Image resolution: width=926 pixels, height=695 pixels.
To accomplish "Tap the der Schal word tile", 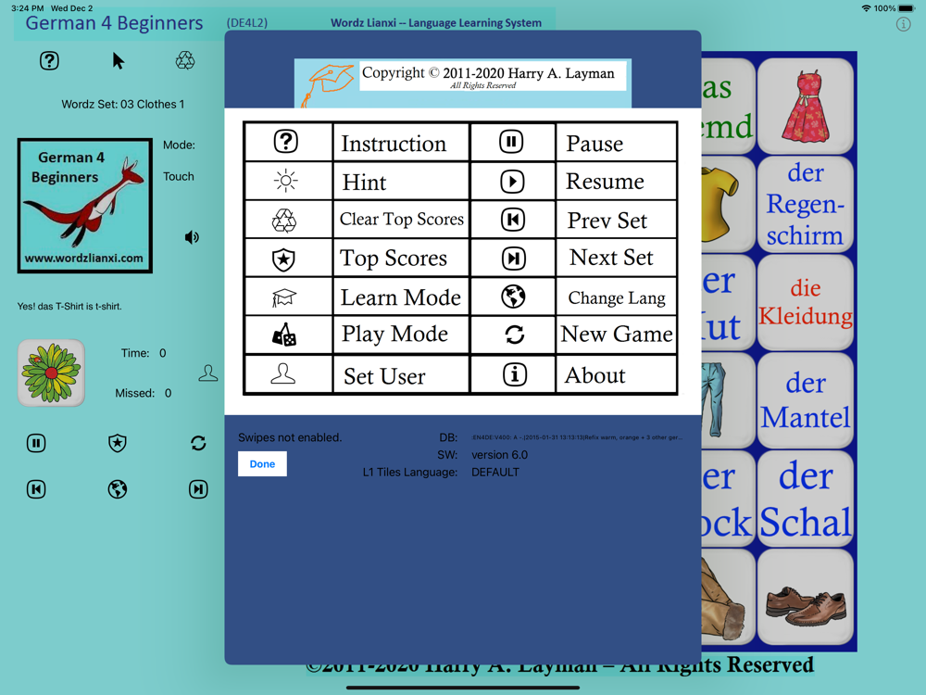I will coord(806,499).
